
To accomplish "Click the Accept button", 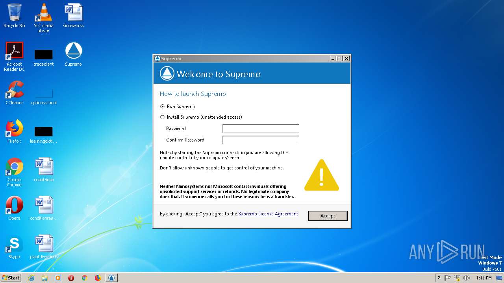I will click(328, 216).
